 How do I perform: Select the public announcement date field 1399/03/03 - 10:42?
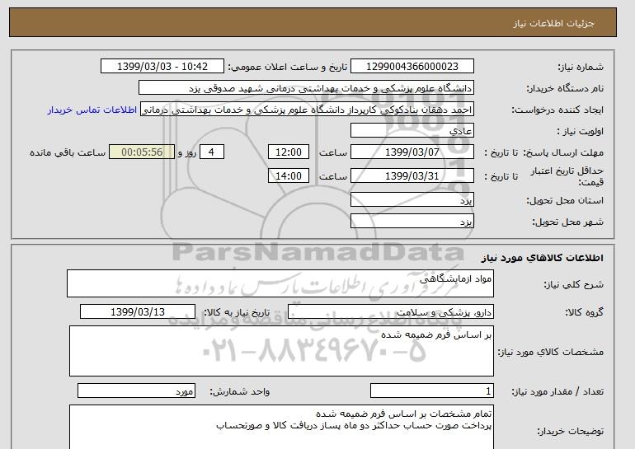point(162,67)
